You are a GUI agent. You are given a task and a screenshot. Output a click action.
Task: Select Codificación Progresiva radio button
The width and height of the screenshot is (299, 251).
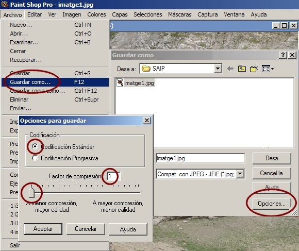tap(35, 158)
